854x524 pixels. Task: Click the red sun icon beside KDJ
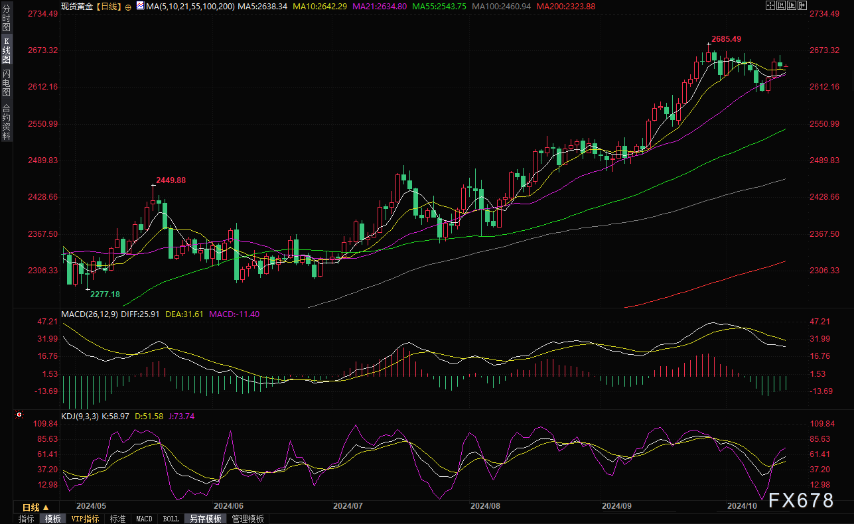(x=19, y=415)
